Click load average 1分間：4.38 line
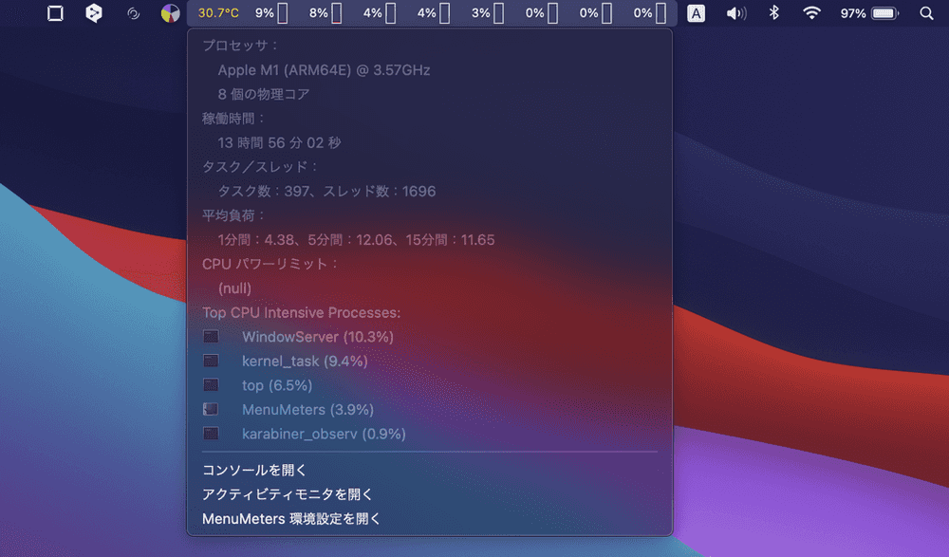Image resolution: width=949 pixels, height=557 pixels. [x=356, y=240]
